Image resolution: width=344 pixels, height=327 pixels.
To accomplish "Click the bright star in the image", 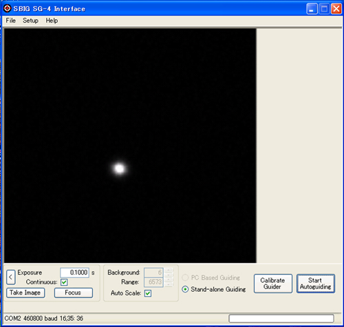I will click(119, 168).
